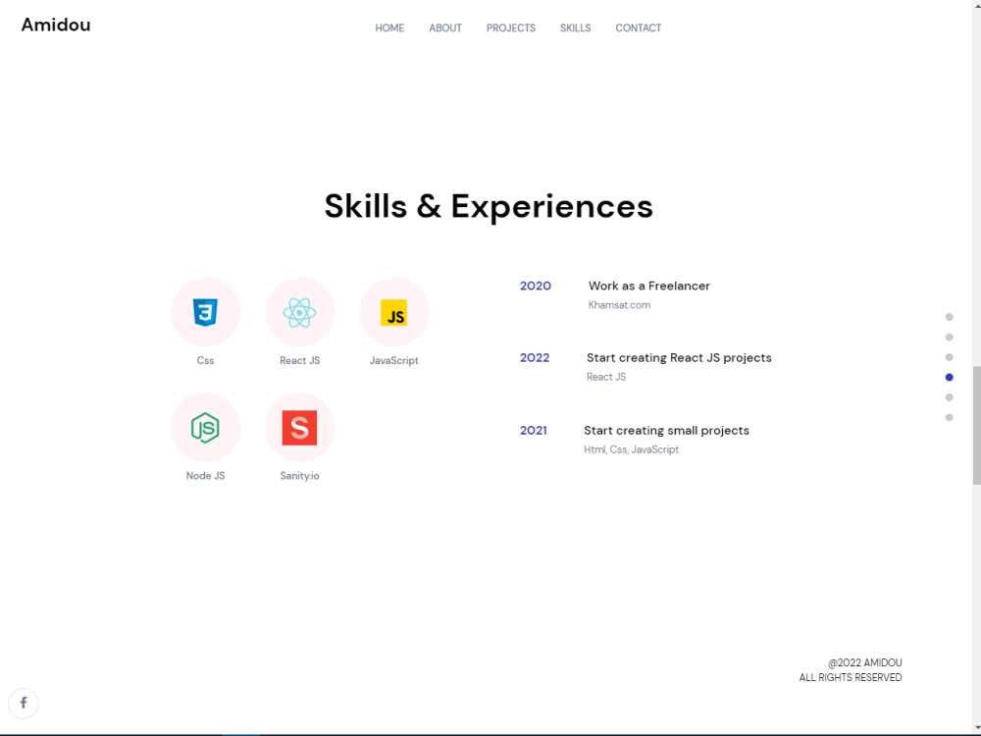Click the 'Node JS' skill label
The height and width of the screenshot is (736, 981).
coord(205,476)
